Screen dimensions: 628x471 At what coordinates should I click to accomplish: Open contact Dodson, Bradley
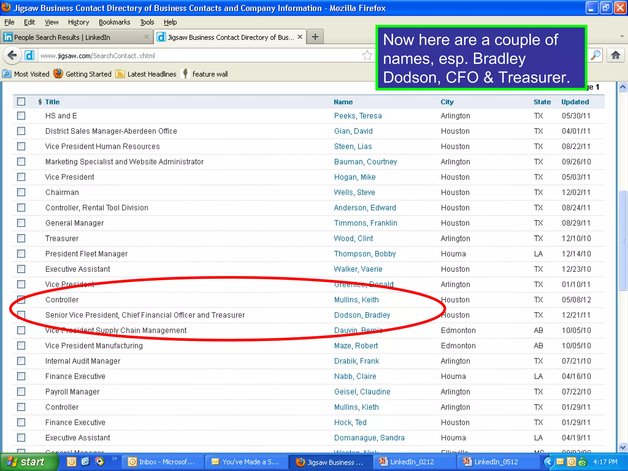coord(362,315)
